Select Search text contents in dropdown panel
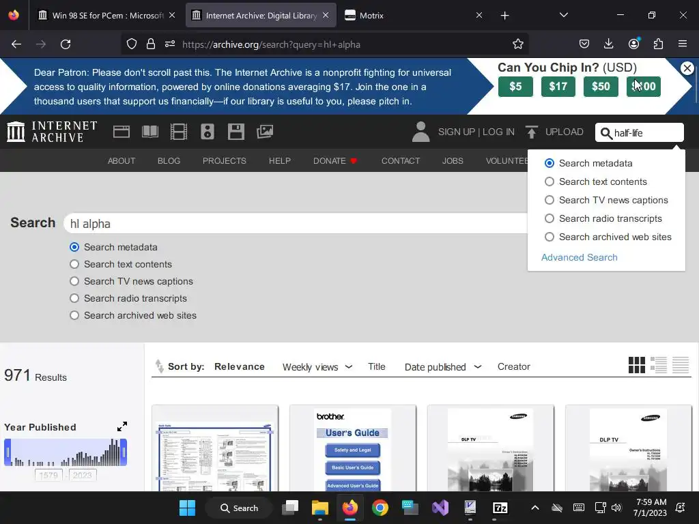 coord(550,181)
